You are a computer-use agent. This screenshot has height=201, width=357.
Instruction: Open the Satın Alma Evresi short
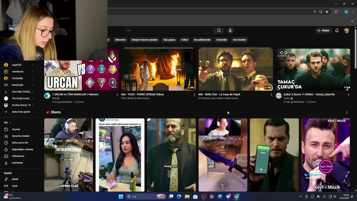(x=69, y=155)
